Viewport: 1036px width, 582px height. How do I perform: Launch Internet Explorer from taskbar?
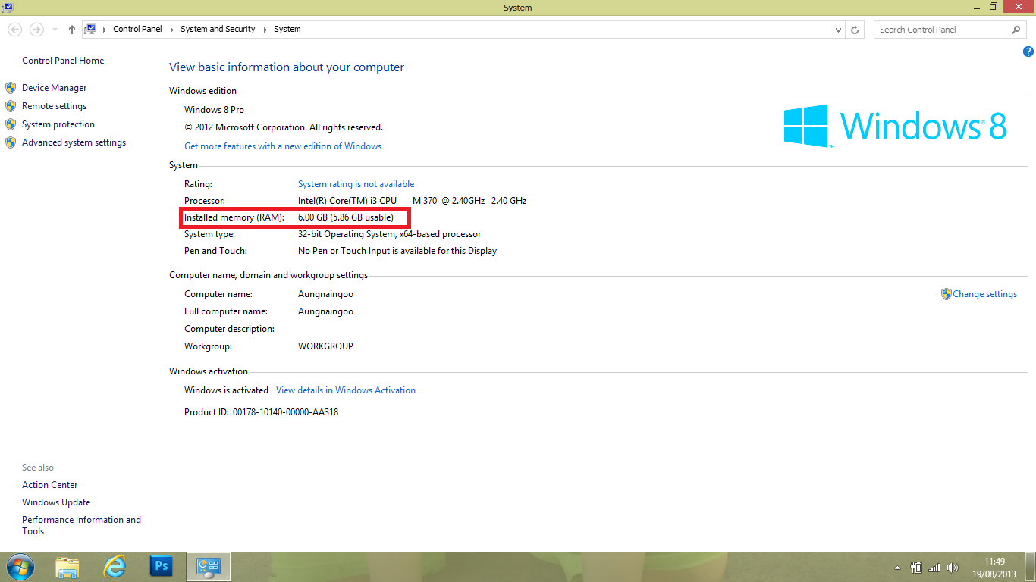click(x=115, y=567)
